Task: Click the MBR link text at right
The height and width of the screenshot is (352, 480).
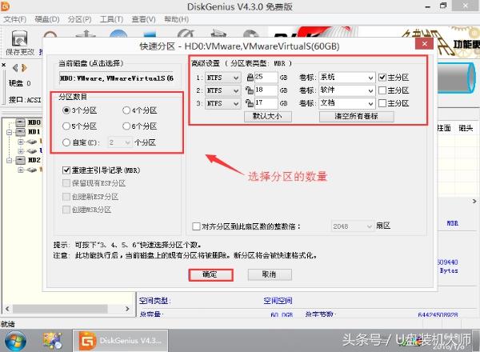Action: (x=453, y=223)
